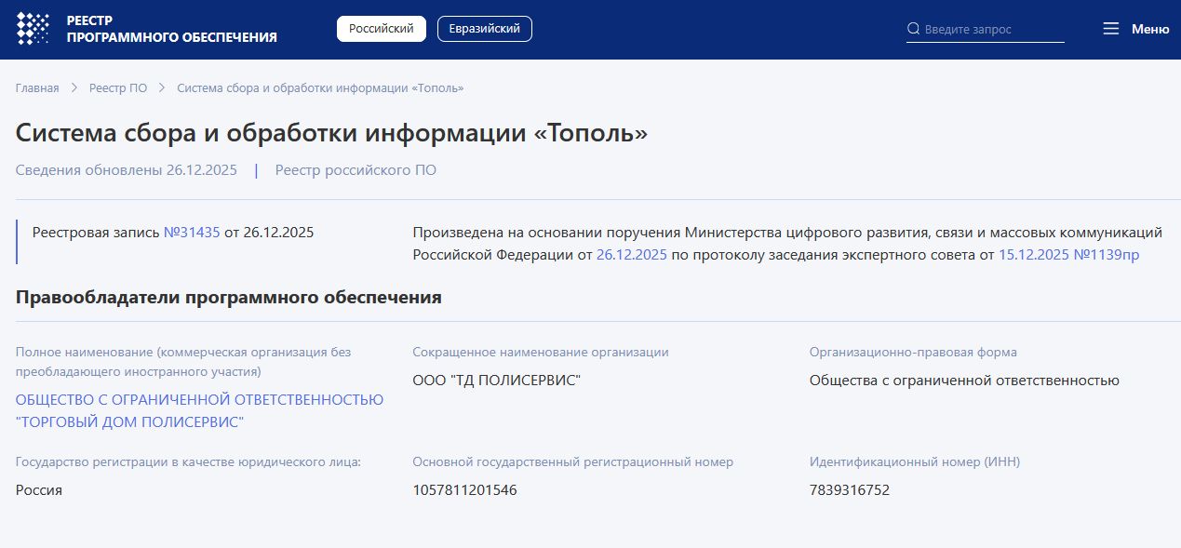Click the OGRN number 1057811201546
Screen dimensions: 1181x548
[464, 490]
